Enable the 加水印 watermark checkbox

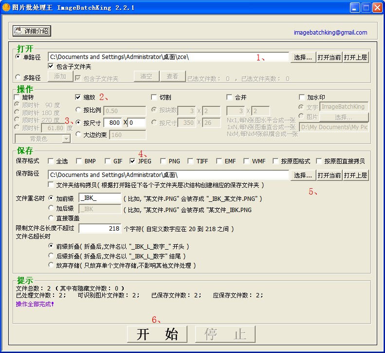pos(302,97)
